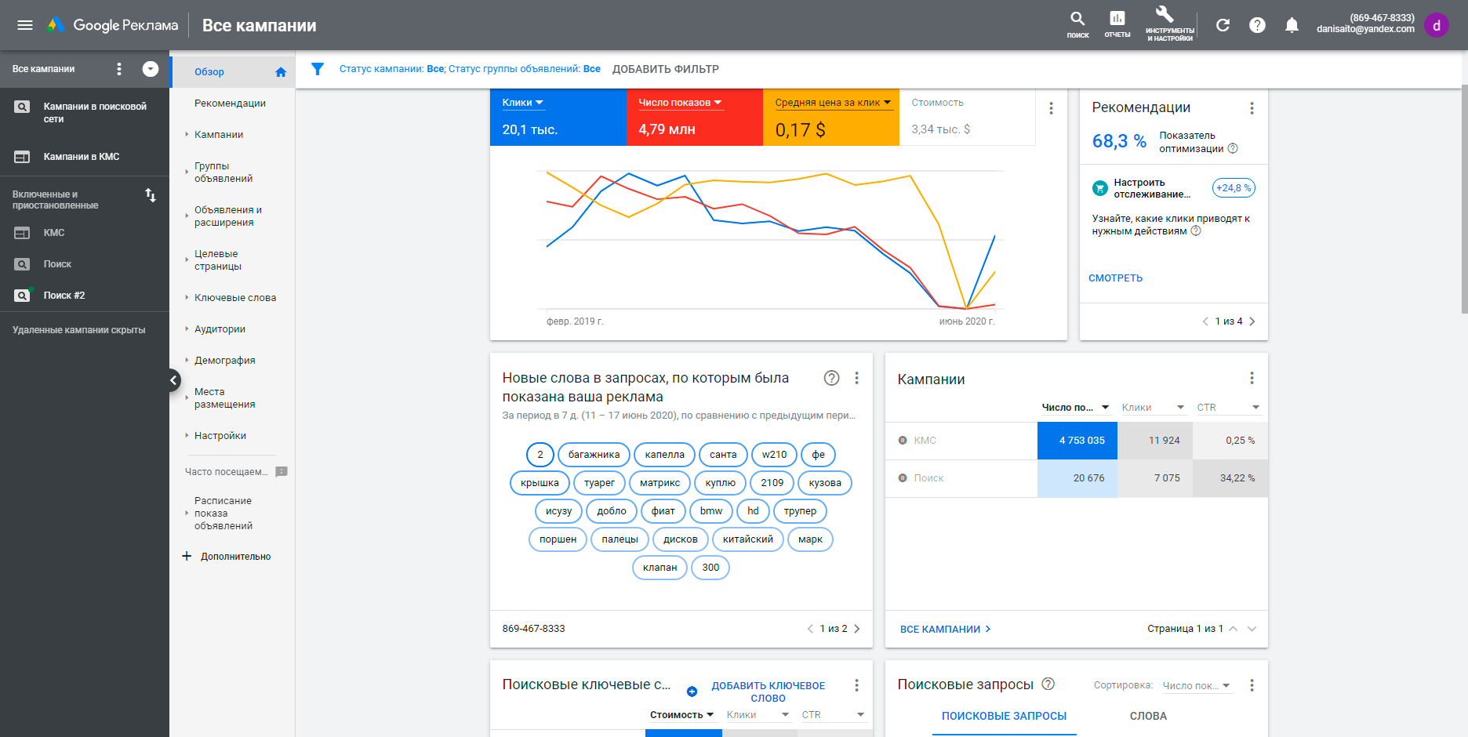Open chart card three-dot menu
This screenshot has height=737, width=1468.
click(x=1052, y=108)
